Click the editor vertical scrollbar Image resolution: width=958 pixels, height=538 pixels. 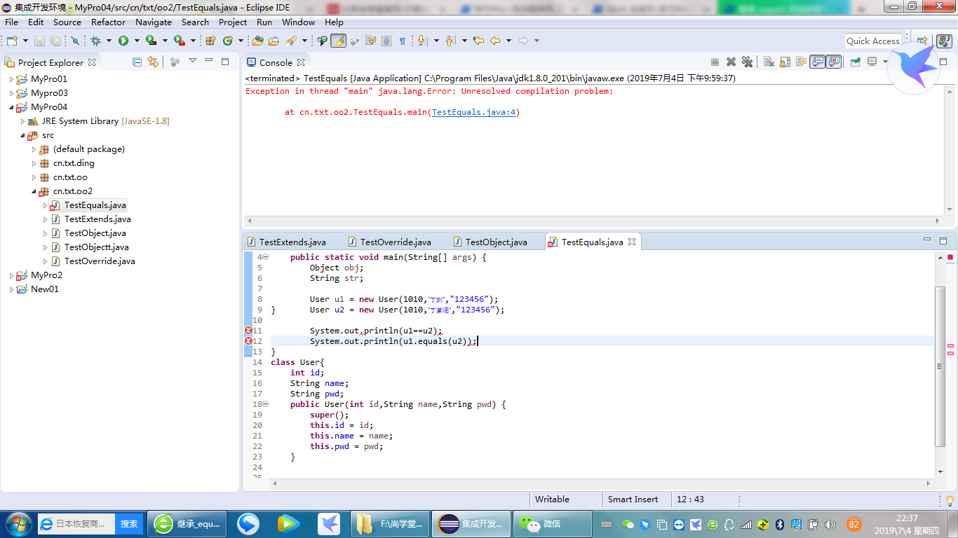click(940, 366)
